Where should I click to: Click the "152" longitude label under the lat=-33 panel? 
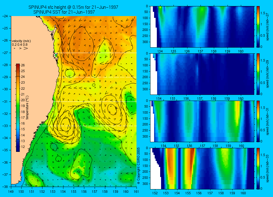pyautogui.click(x=155, y=193)
